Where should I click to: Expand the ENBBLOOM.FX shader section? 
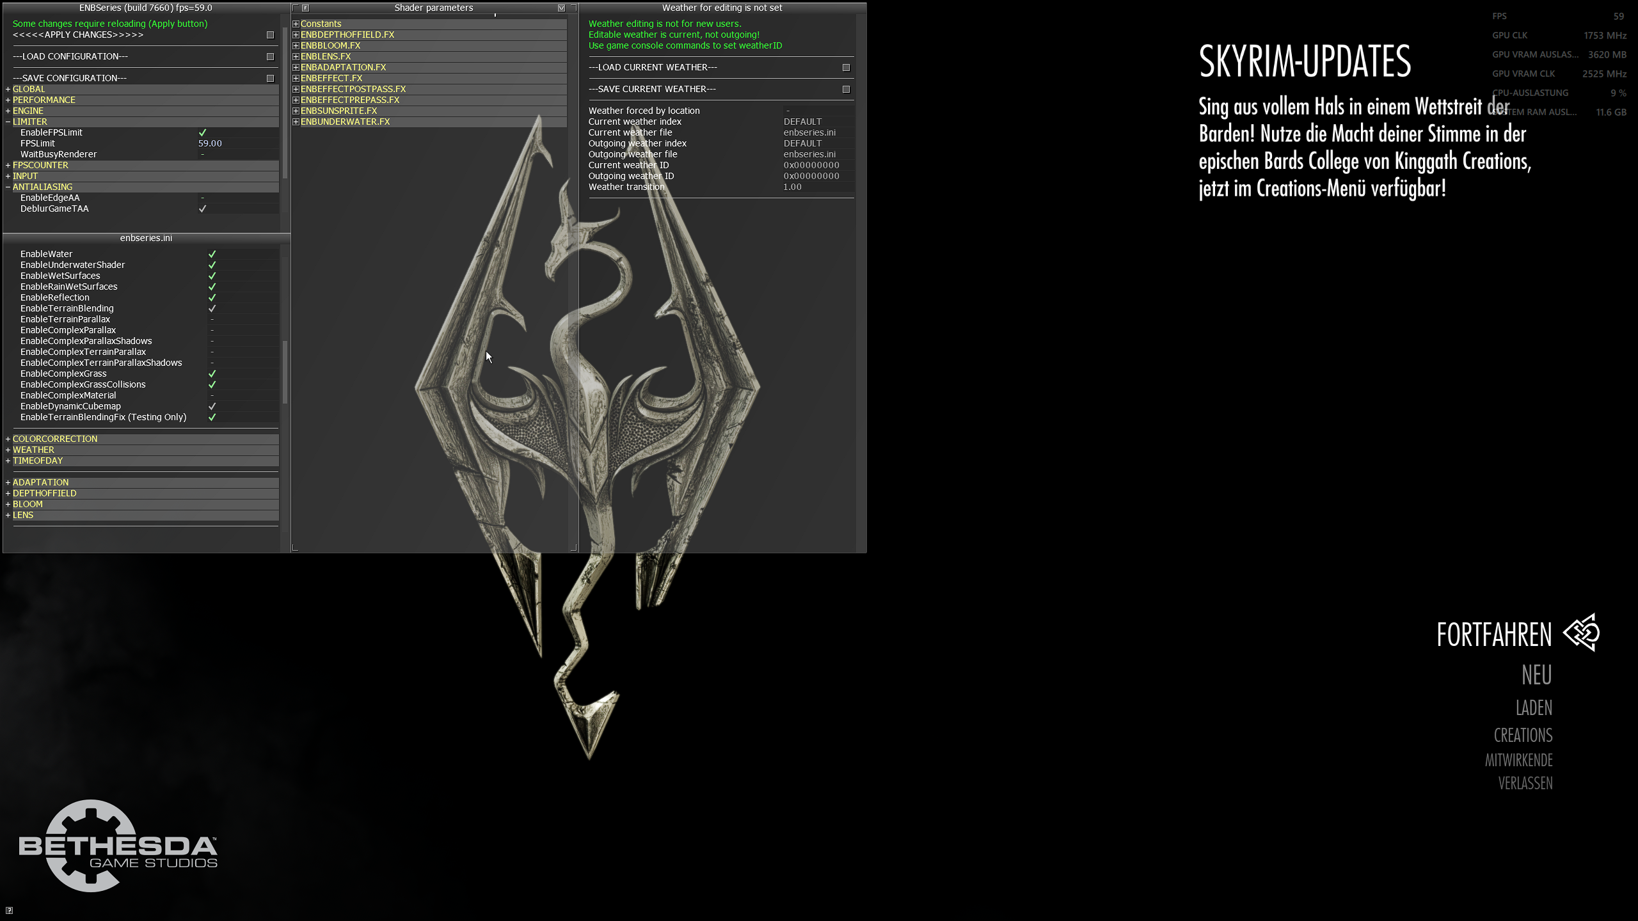(296, 46)
